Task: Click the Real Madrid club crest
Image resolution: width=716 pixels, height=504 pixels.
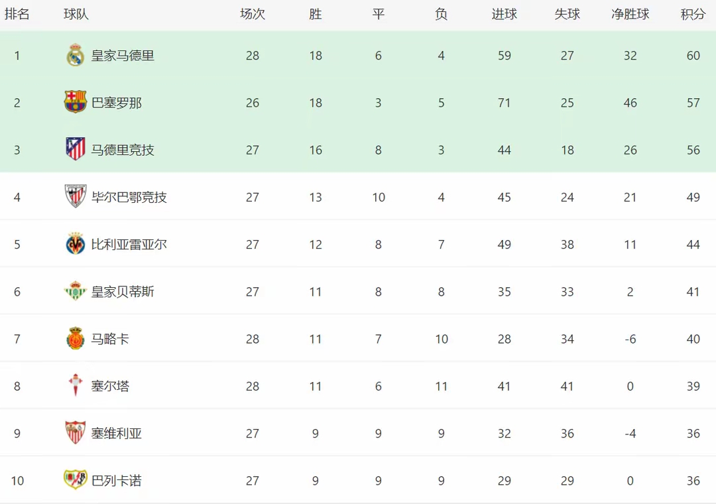Action: [x=76, y=56]
